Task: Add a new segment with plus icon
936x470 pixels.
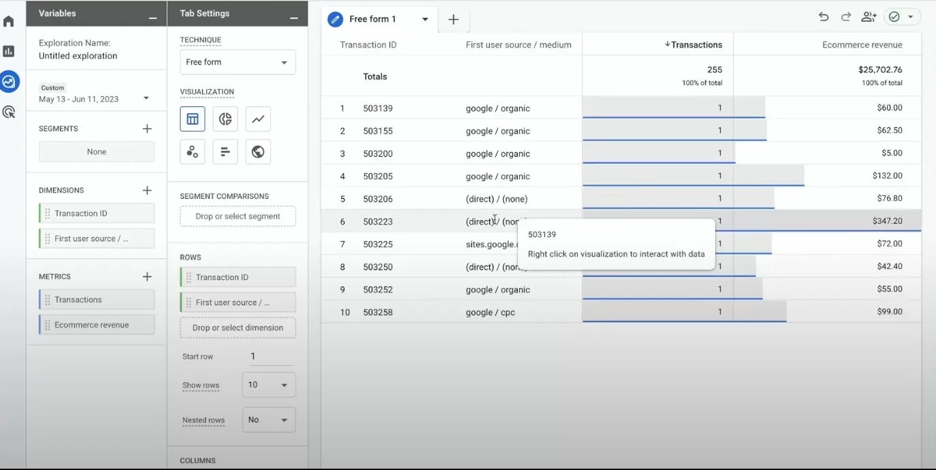Action: pyautogui.click(x=147, y=128)
